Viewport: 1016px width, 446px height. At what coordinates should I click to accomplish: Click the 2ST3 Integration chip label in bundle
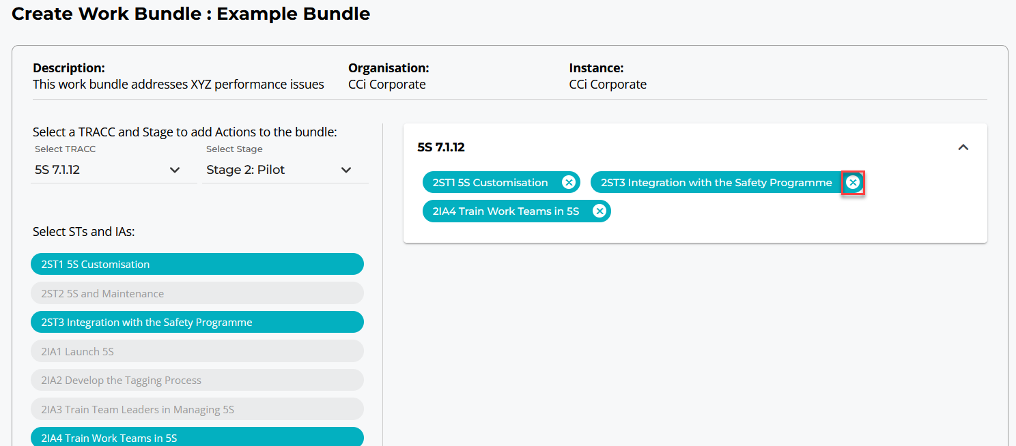tap(716, 183)
